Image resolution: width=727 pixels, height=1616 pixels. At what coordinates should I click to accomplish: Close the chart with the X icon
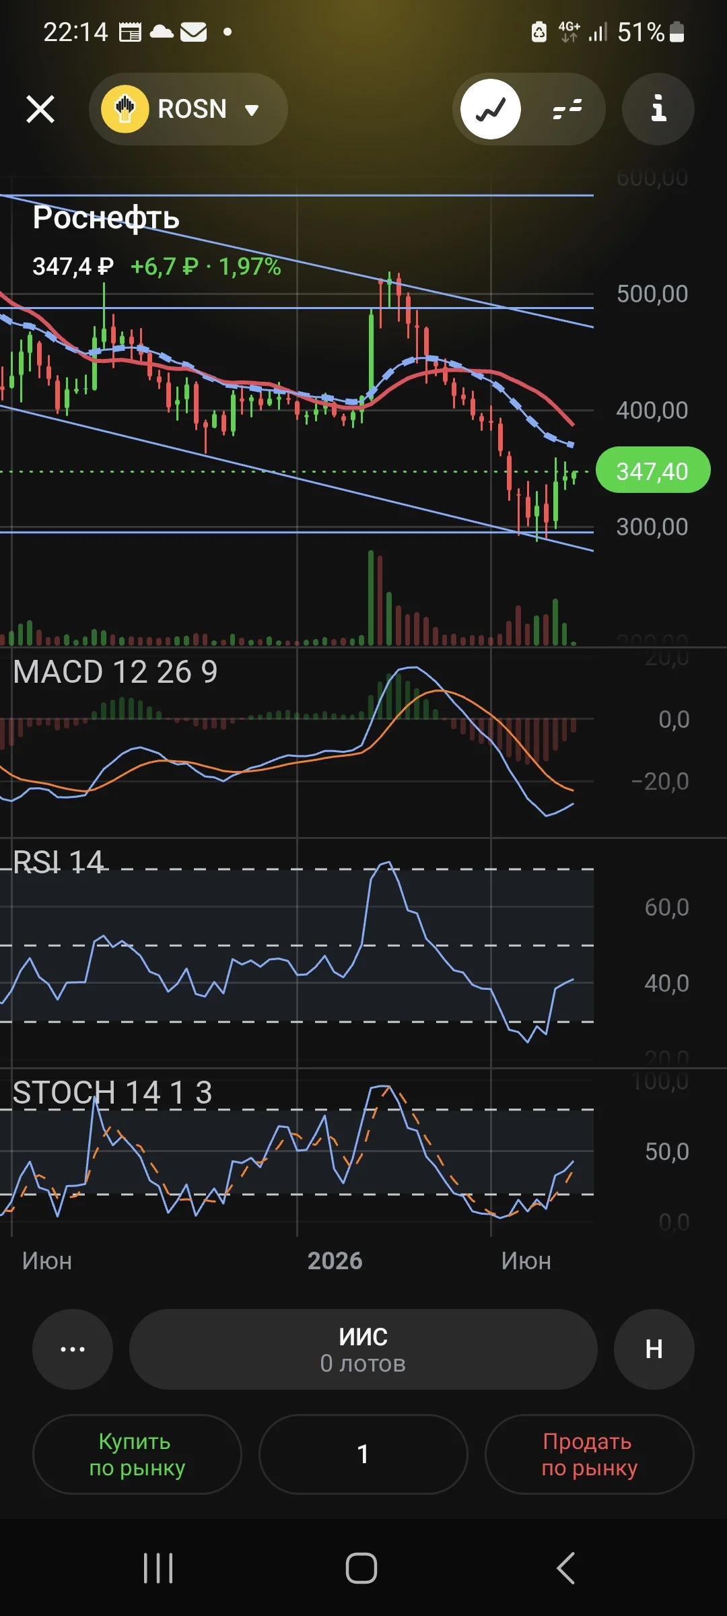(x=40, y=109)
